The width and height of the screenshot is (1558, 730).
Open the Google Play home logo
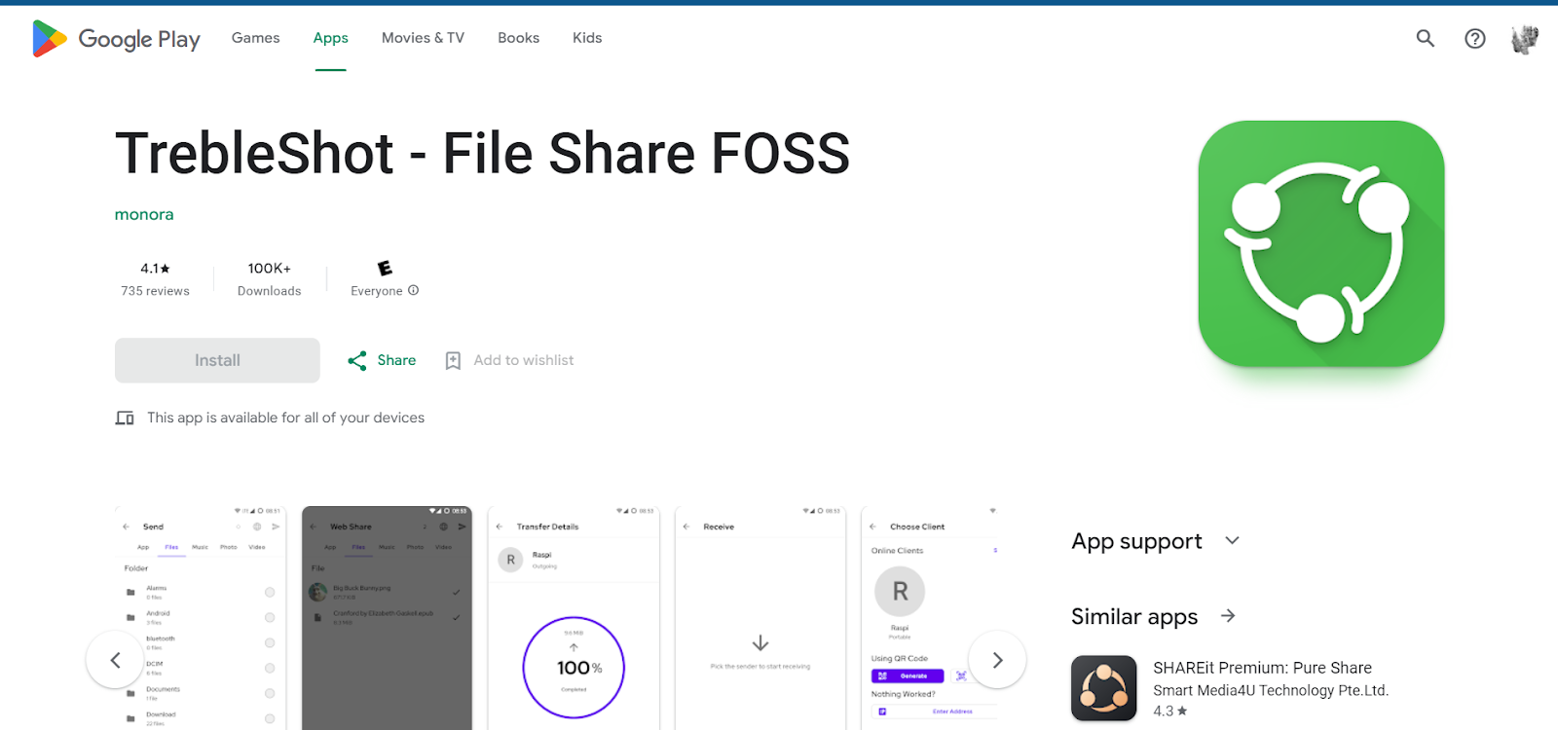tap(116, 39)
